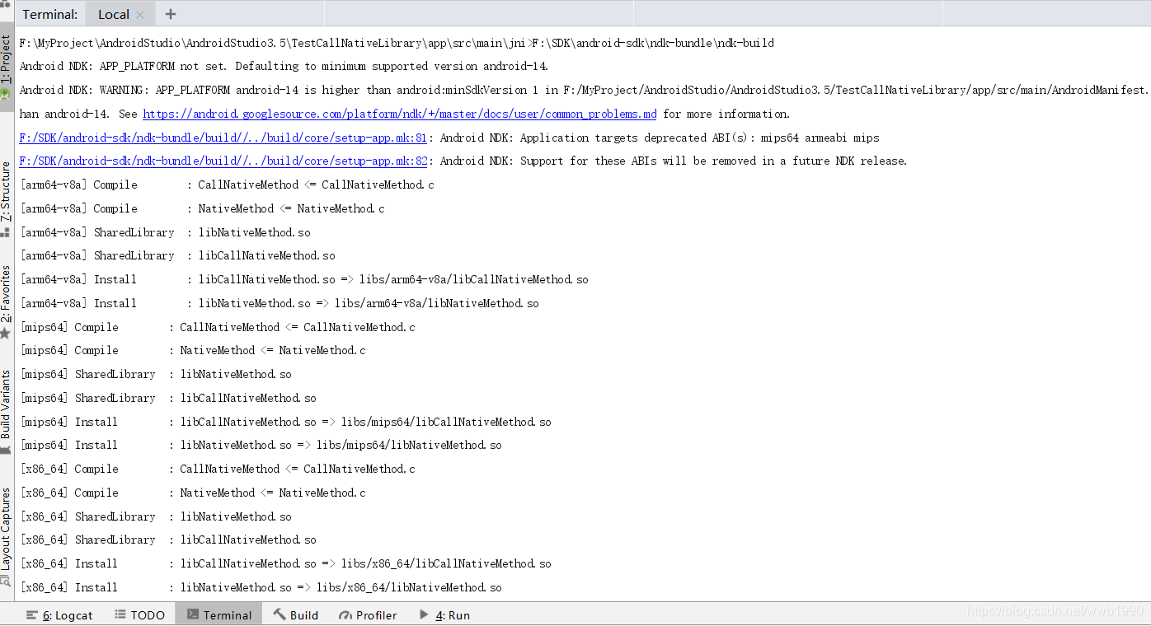This screenshot has height=626, width=1151.
Task: Open the Run tool window
Action: click(444, 615)
